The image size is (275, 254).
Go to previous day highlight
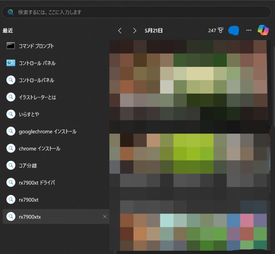pyautogui.click(x=120, y=31)
